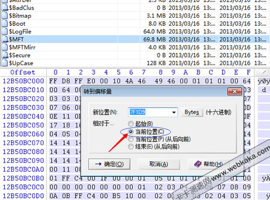Click the first FF byte at 12B50BC000

click(53, 81)
